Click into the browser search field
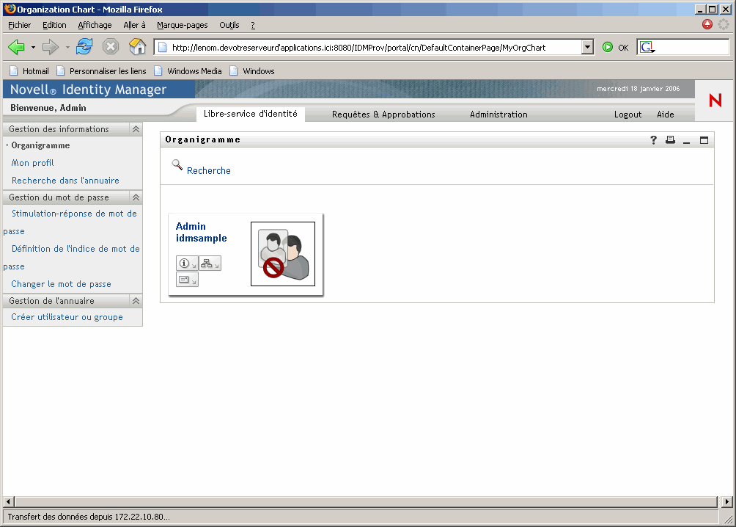Image resolution: width=736 pixels, height=527 pixels. click(x=692, y=47)
